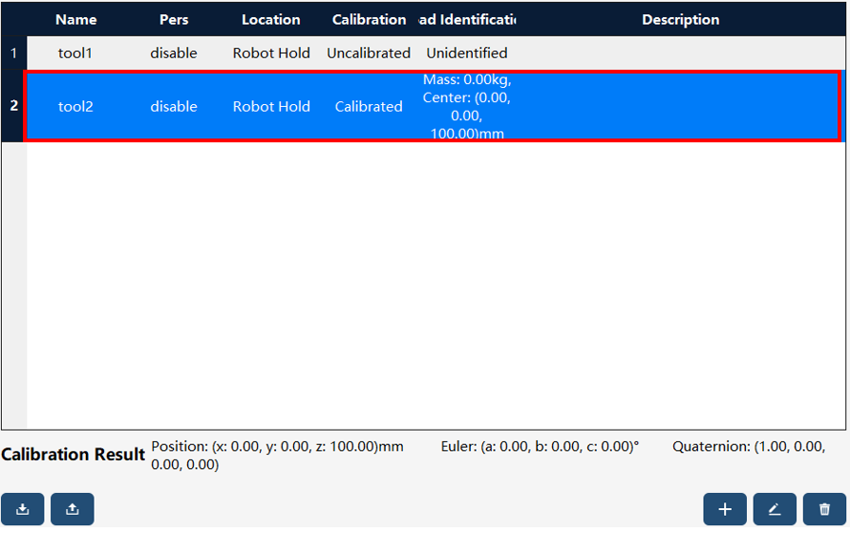Click the Load Identification column header
Screen dimensions: 850x533
pos(467,19)
